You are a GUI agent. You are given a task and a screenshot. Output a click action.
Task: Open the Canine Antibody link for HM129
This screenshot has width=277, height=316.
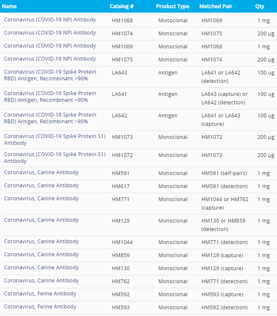41,220
